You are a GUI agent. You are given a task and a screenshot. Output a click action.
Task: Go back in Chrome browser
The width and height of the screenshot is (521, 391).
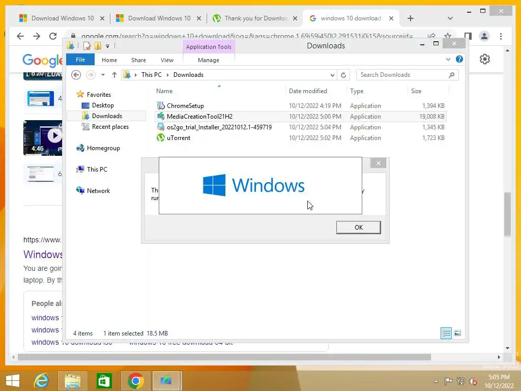click(20, 36)
